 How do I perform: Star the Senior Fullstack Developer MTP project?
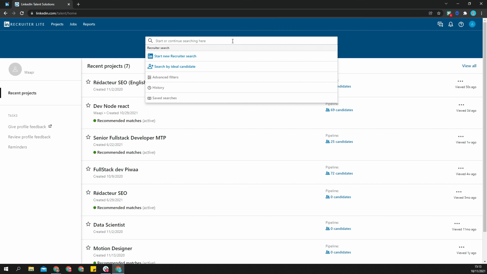pyautogui.click(x=88, y=137)
